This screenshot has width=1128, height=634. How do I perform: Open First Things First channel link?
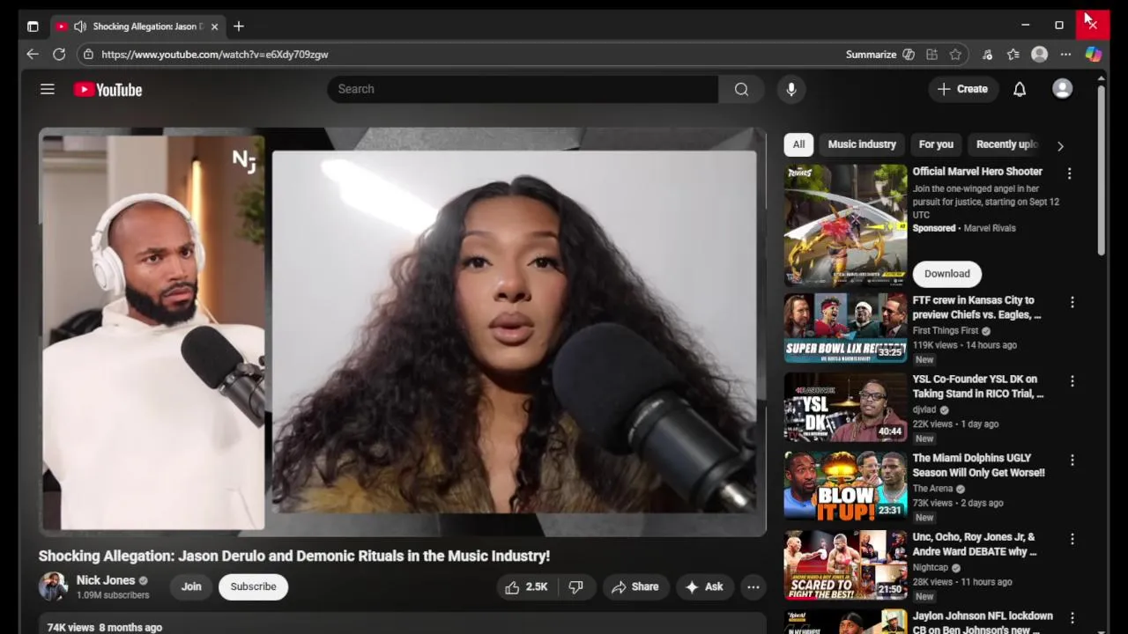point(947,330)
